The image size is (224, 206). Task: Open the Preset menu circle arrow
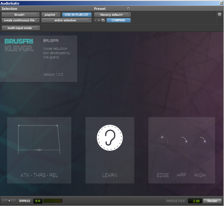click(128, 9)
